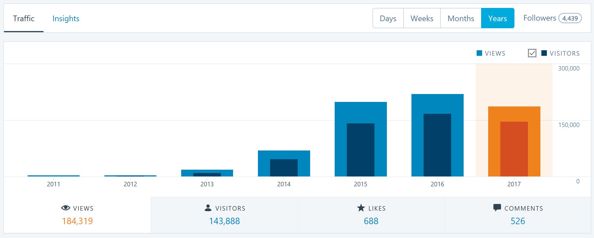The height and width of the screenshot is (238, 594).
Task: Click the 2011 bar in chart
Action: point(54,176)
